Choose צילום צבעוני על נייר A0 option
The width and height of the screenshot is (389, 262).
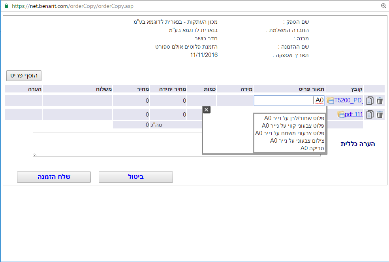[x=297, y=141]
